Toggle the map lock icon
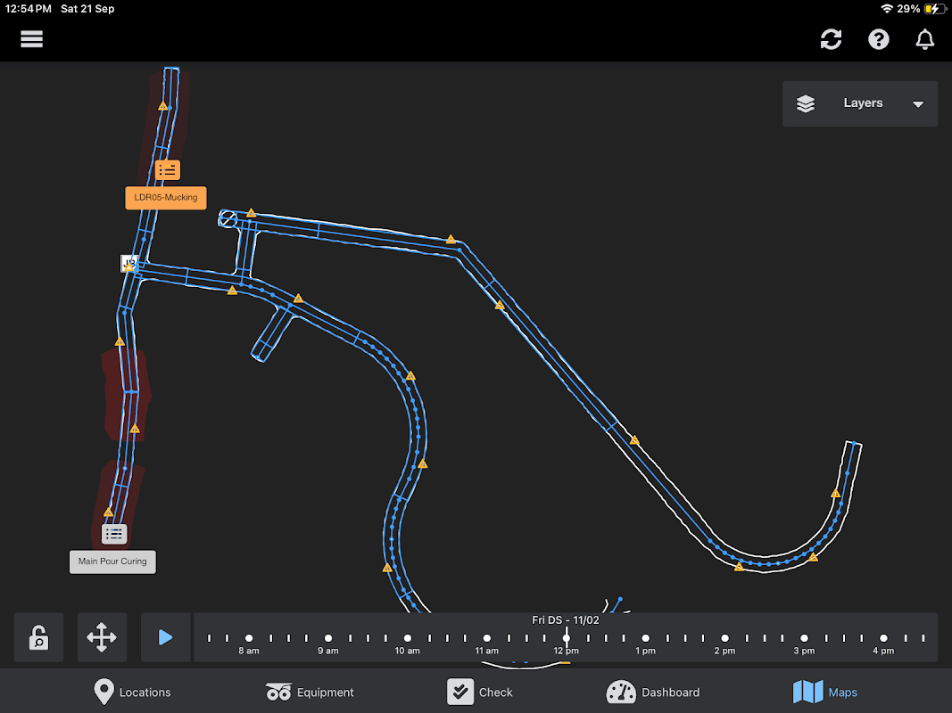 click(39, 637)
